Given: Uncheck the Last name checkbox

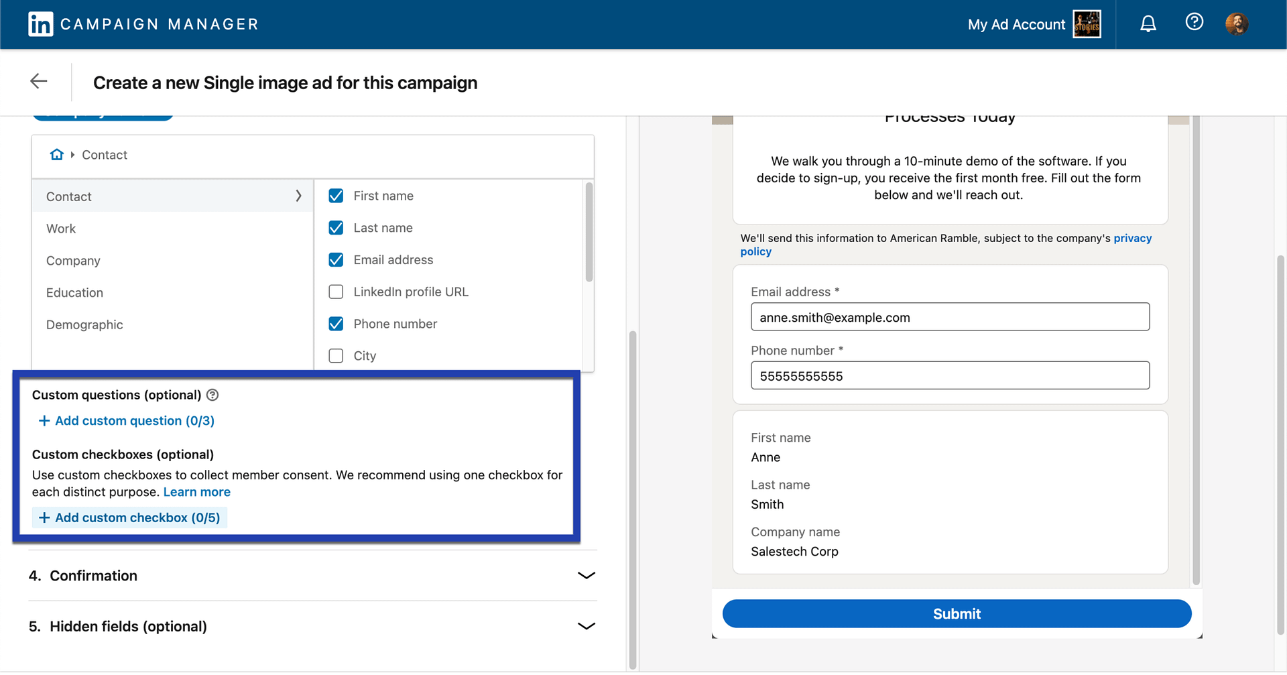Looking at the screenshot, I should point(336,228).
